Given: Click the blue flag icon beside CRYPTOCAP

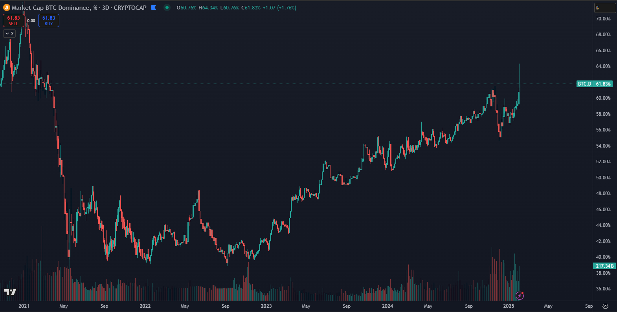Looking at the screenshot, I should pos(154,7).
